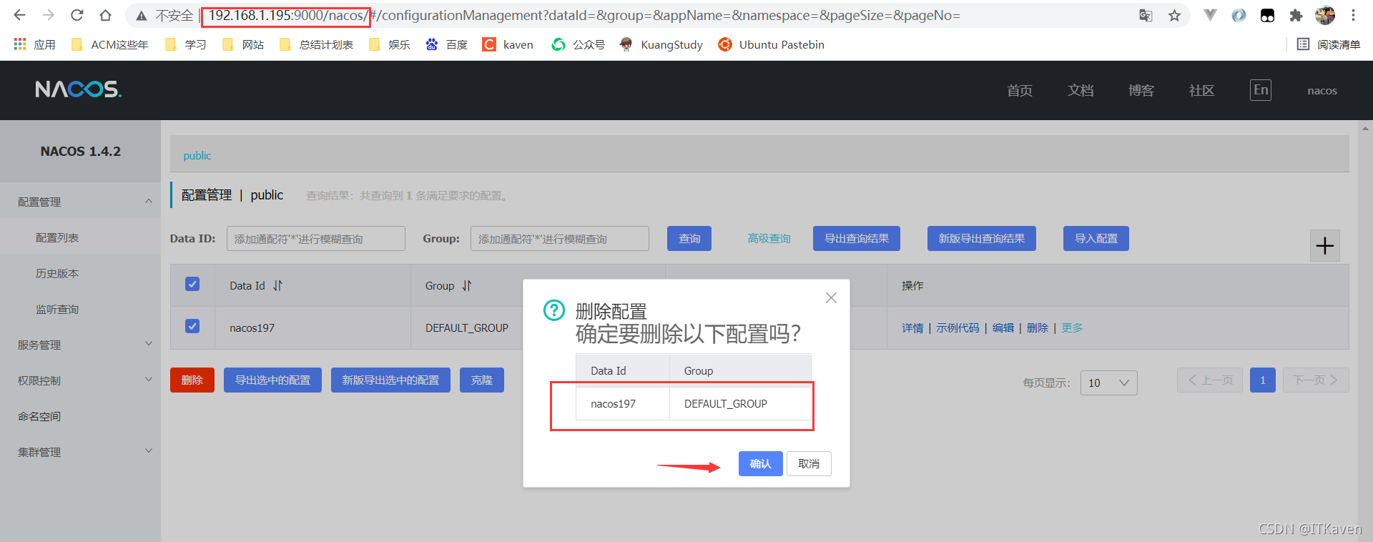Open the browser home page icon
Image resolution: width=1373 pixels, height=542 pixels.
[x=105, y=15]
